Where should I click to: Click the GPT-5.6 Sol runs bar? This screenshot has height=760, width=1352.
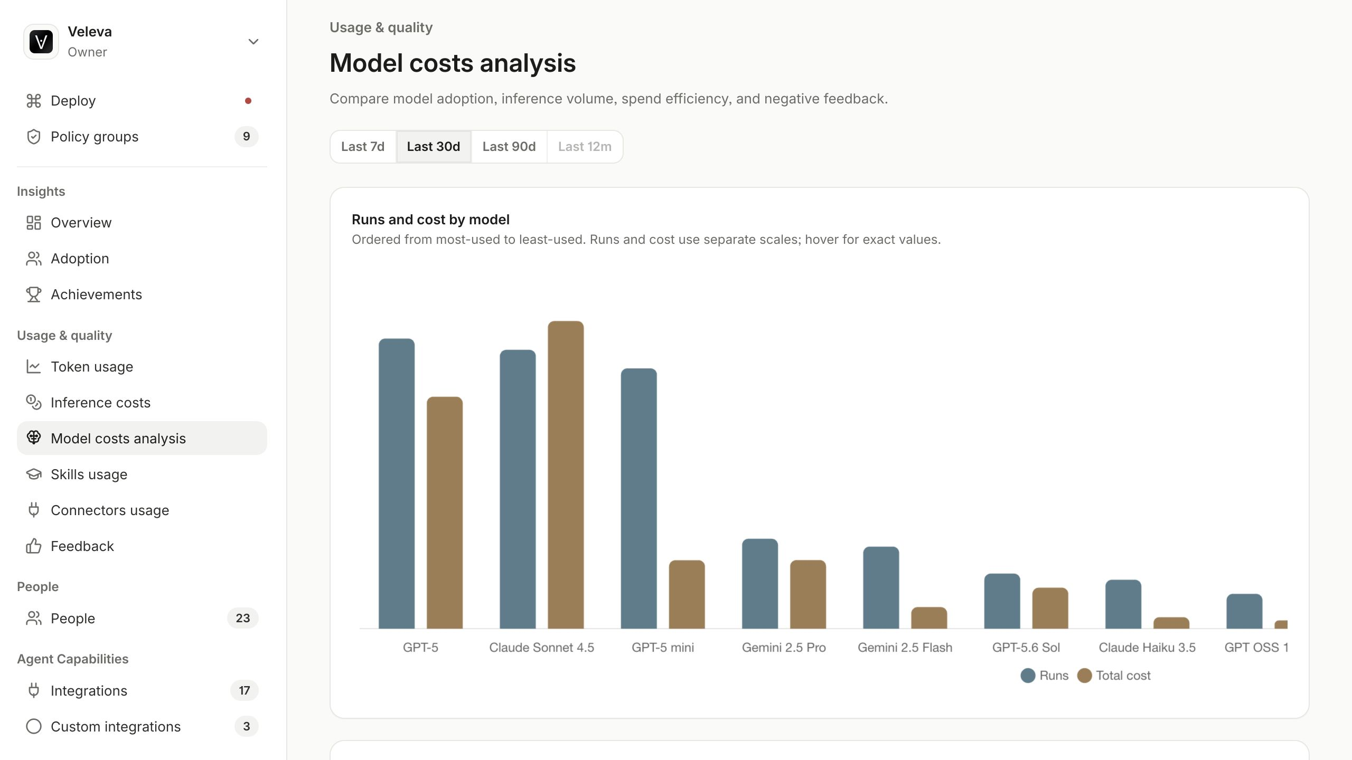click(1002, 601)
